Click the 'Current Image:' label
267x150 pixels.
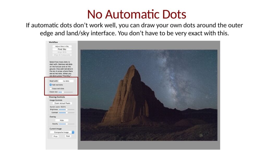pyautogui.click(x=56, y=129)
